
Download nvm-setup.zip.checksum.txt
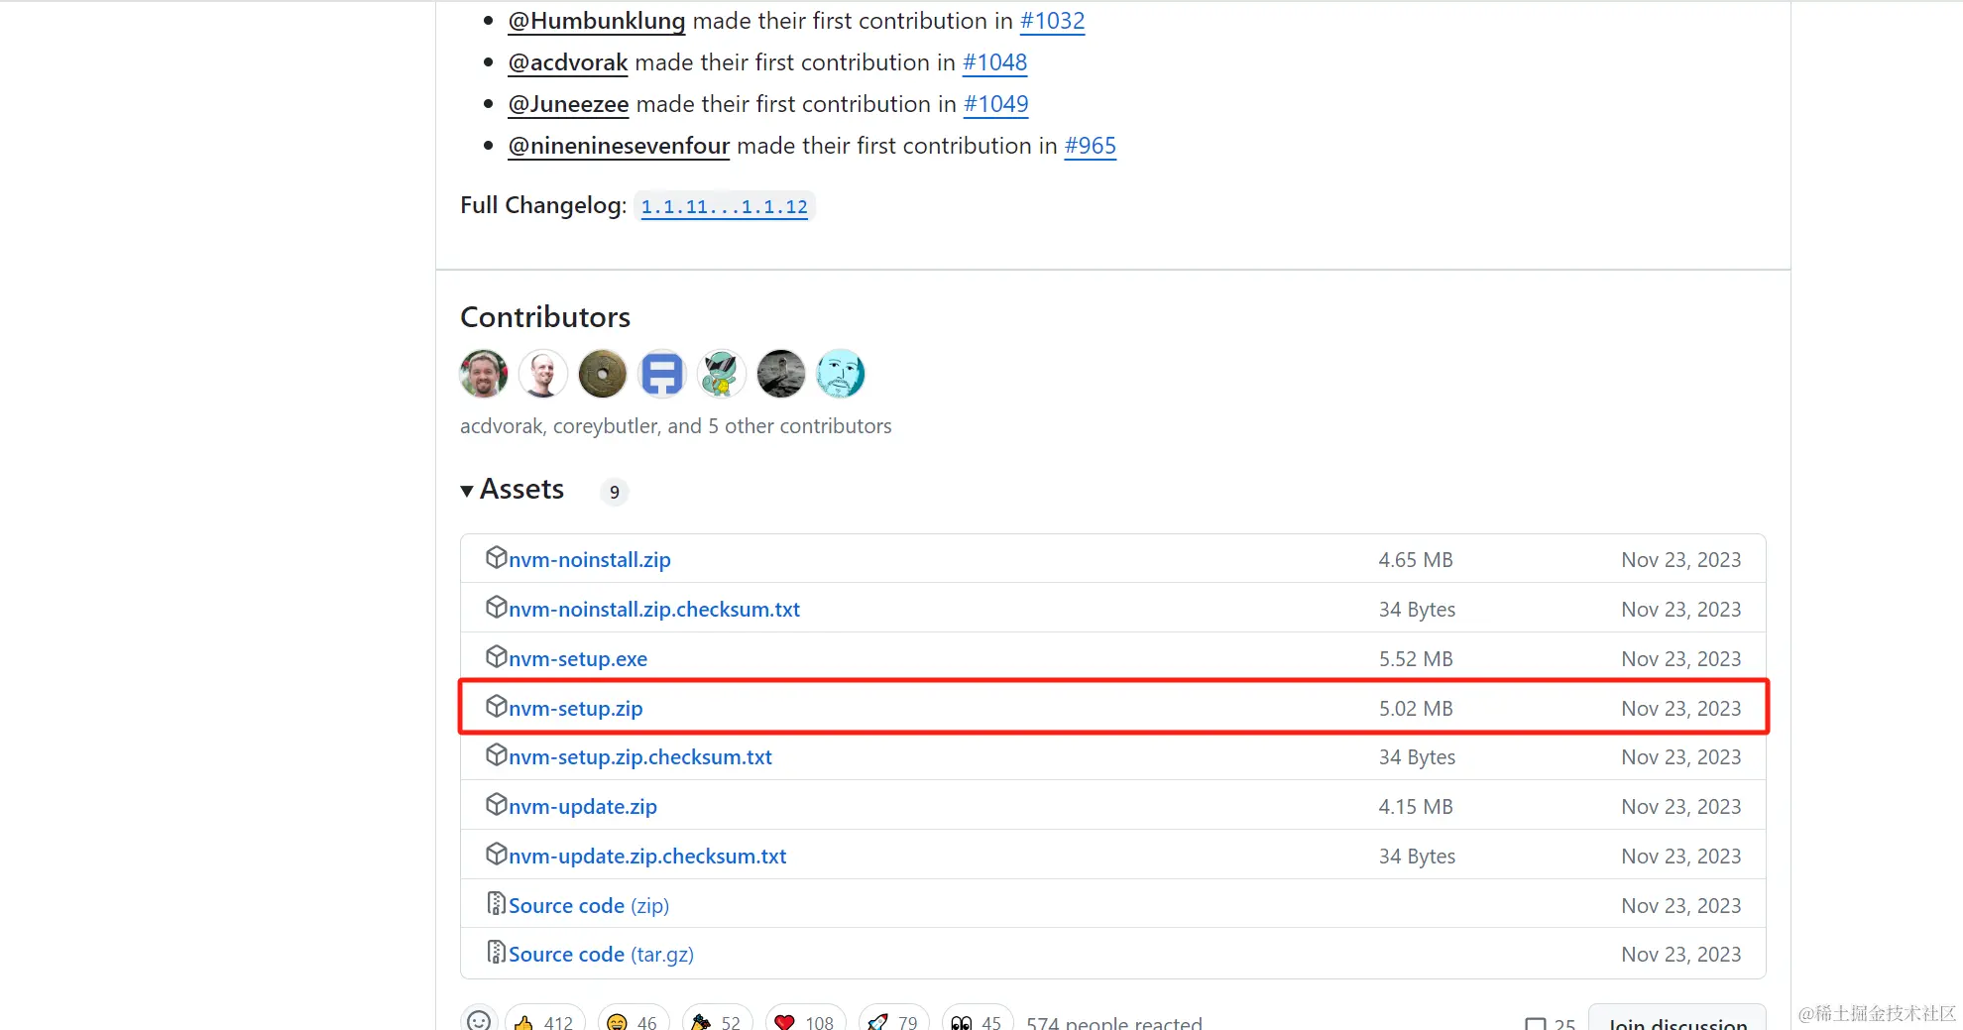(x=640, y=756)
